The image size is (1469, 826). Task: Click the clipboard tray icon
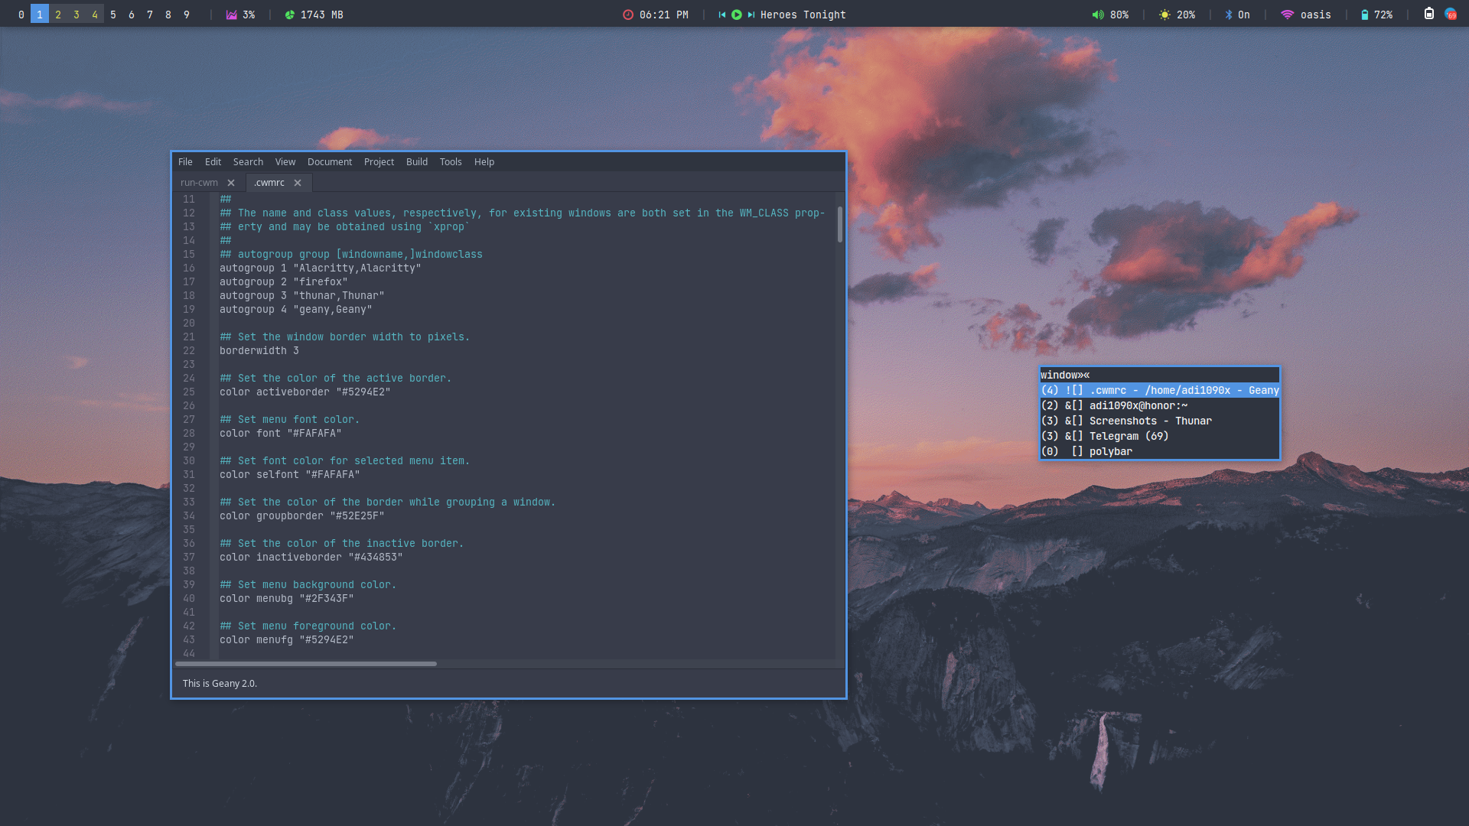[x=1428, y=14]
